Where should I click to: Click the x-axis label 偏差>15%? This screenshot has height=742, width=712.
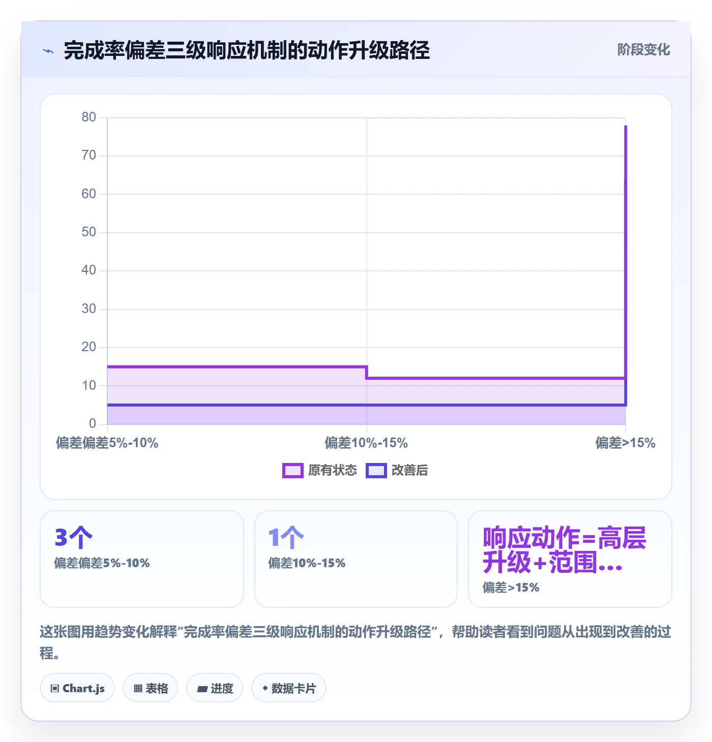click(626, 443)
